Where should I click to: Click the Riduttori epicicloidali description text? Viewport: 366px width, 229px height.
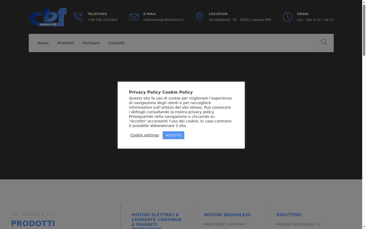(x=298, y=224)
